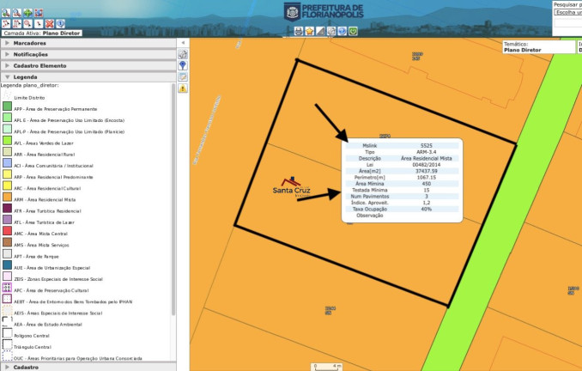The image size is (582, 371).
Task: Click the zoom to full extent icon
Action: (x=39, y=13)
